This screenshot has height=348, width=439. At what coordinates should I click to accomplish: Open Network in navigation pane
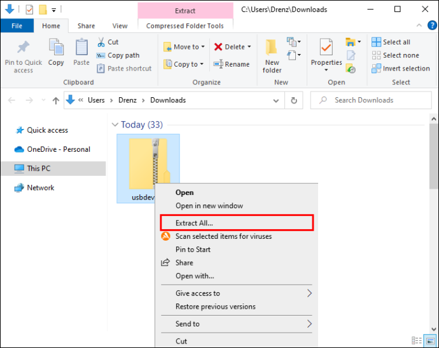34,187
